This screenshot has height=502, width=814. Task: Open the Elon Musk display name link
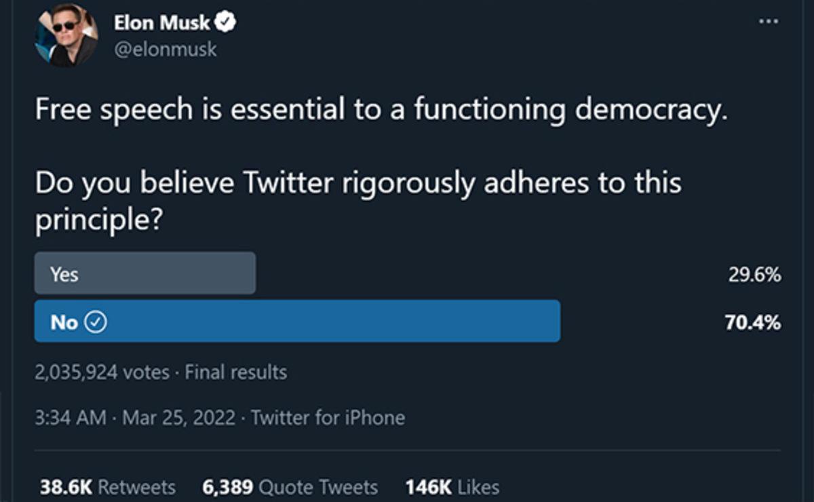tap(162, 21)
